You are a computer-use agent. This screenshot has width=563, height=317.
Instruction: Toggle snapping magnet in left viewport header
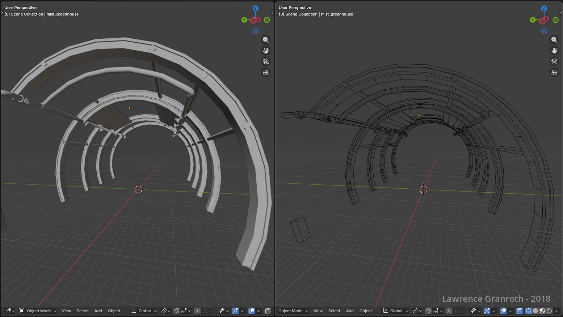tap(177, 311)
